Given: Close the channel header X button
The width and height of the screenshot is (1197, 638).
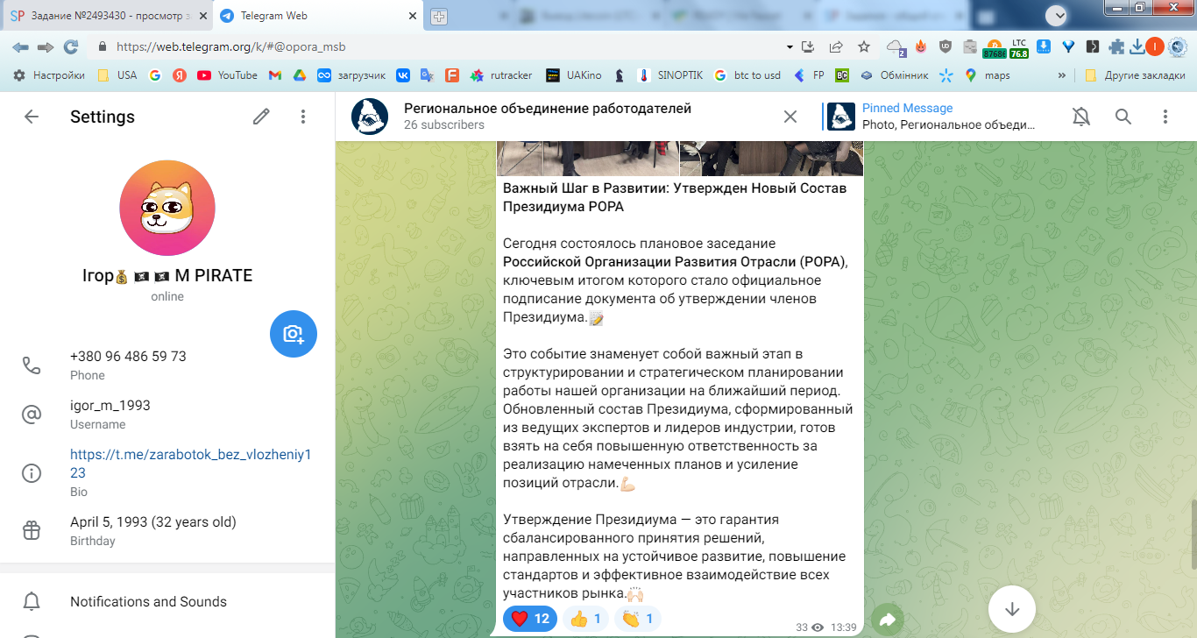Looking at the screenshot, I should (x=790, y=117).
